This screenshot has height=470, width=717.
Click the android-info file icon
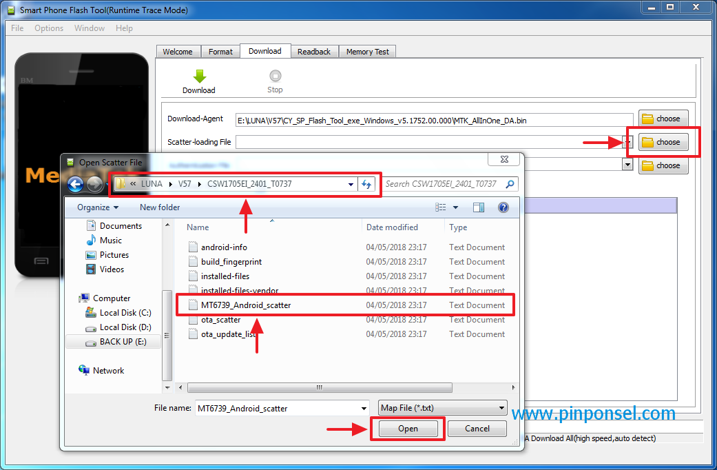[193, 247]
